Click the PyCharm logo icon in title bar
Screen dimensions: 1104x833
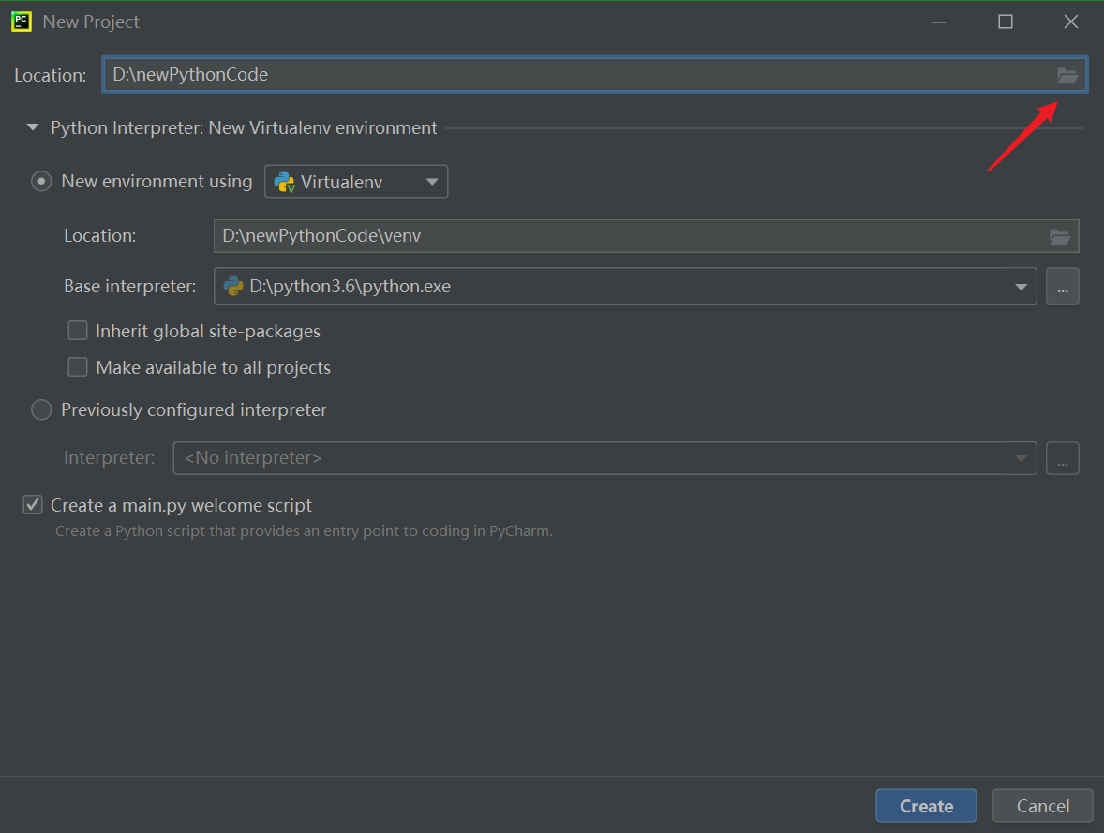(22, 22)
